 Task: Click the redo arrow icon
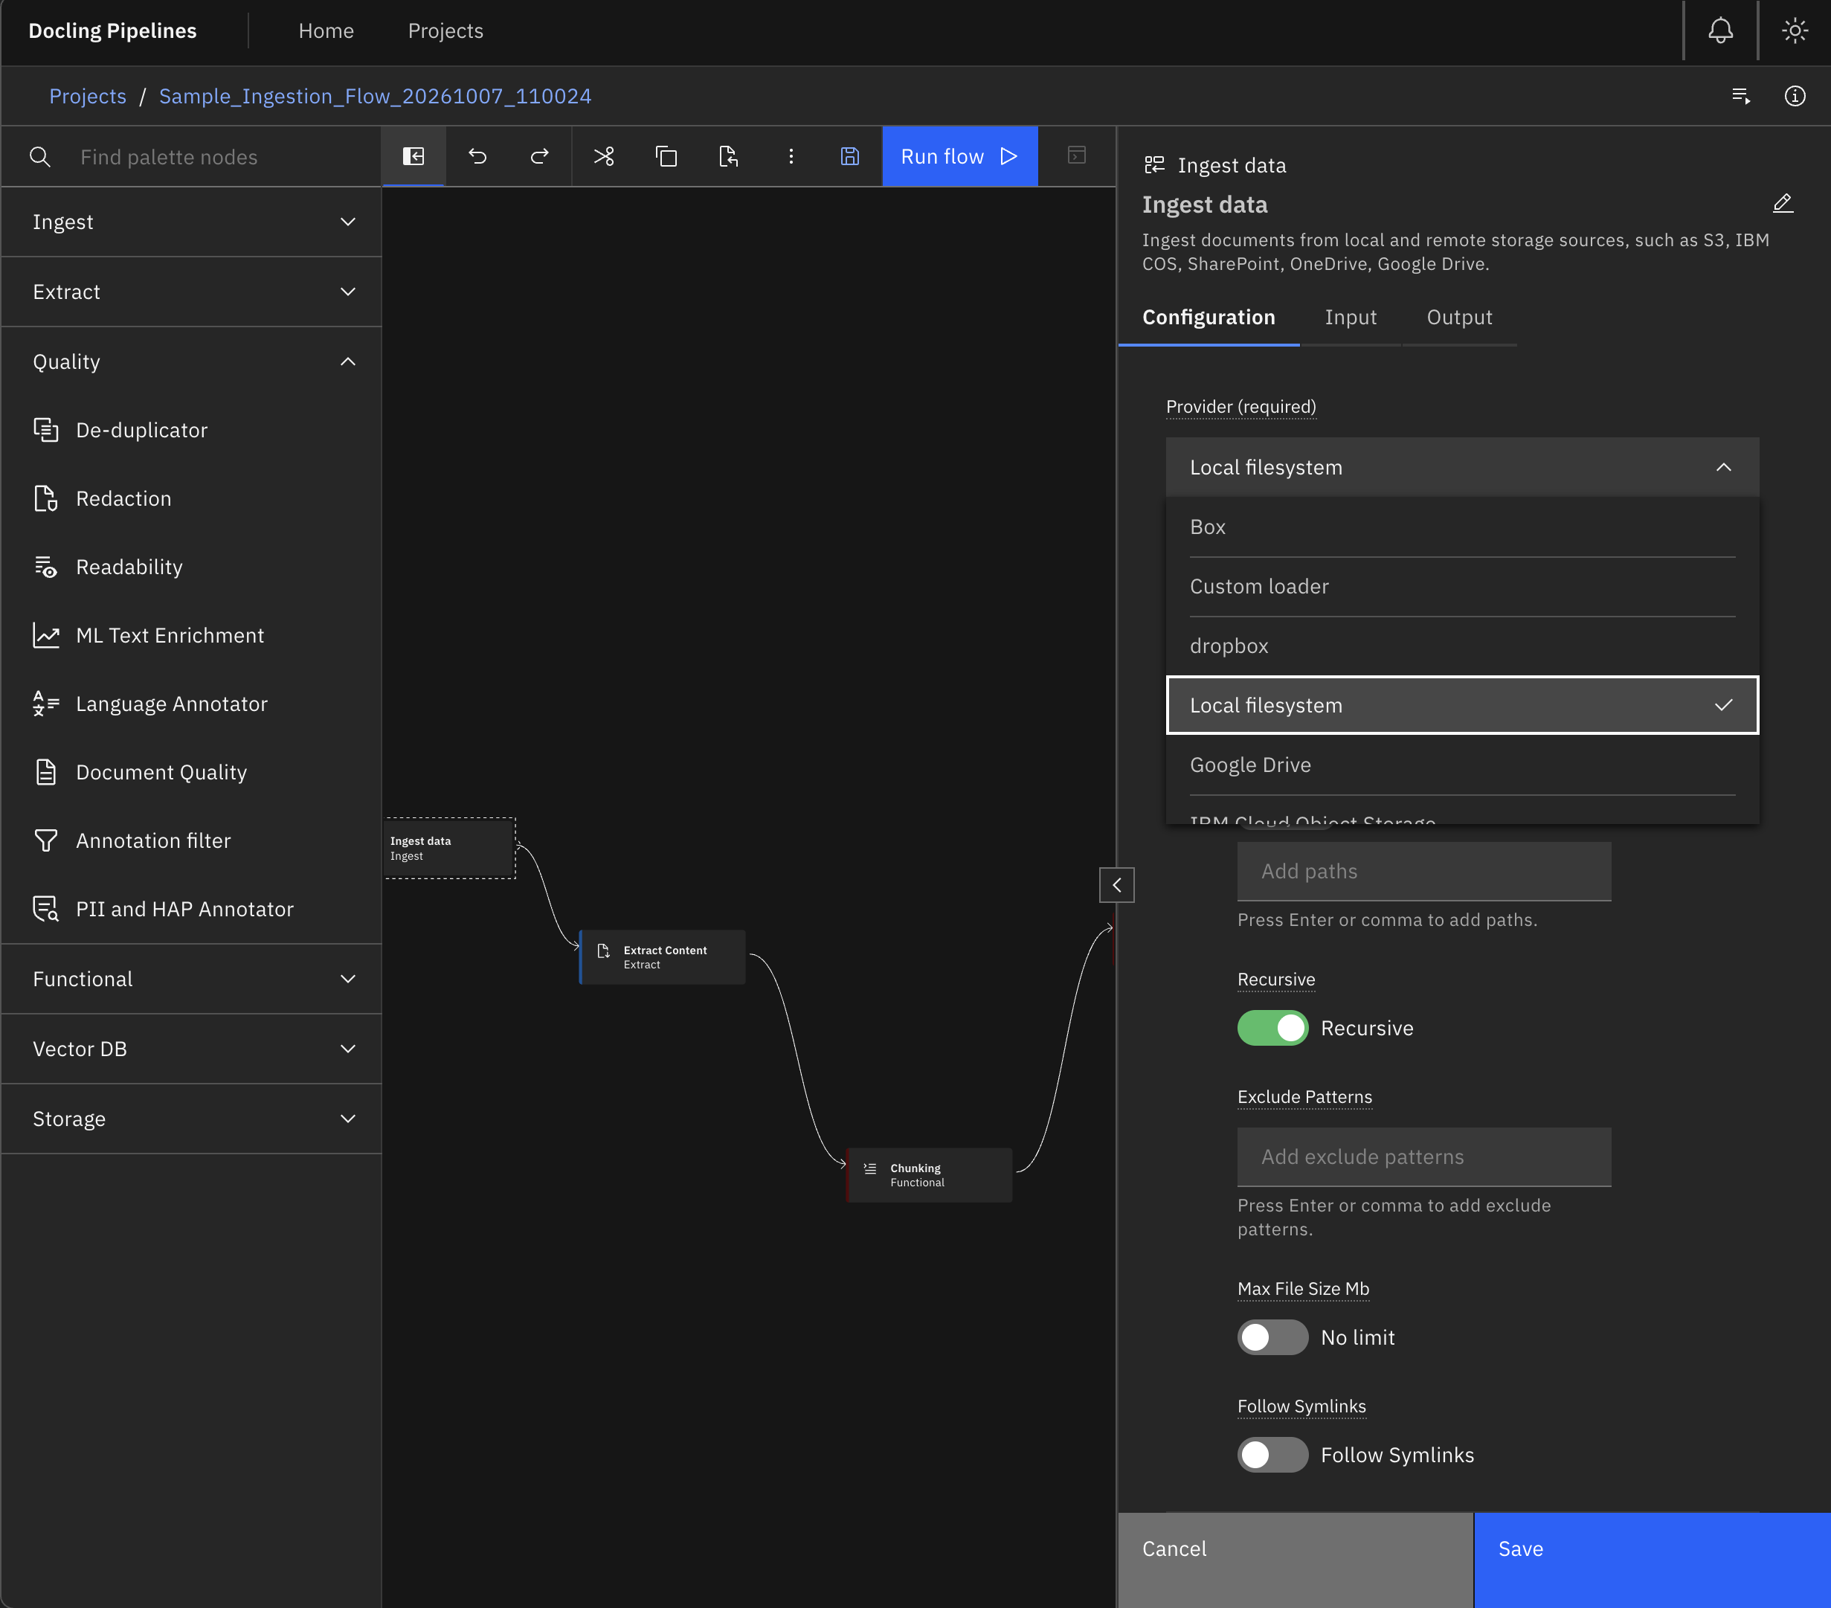coord(539,157)
